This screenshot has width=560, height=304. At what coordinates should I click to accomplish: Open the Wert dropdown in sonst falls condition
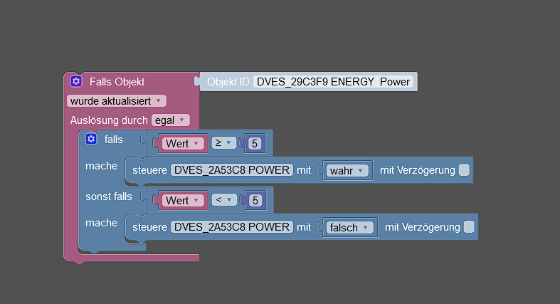[182, 200]
